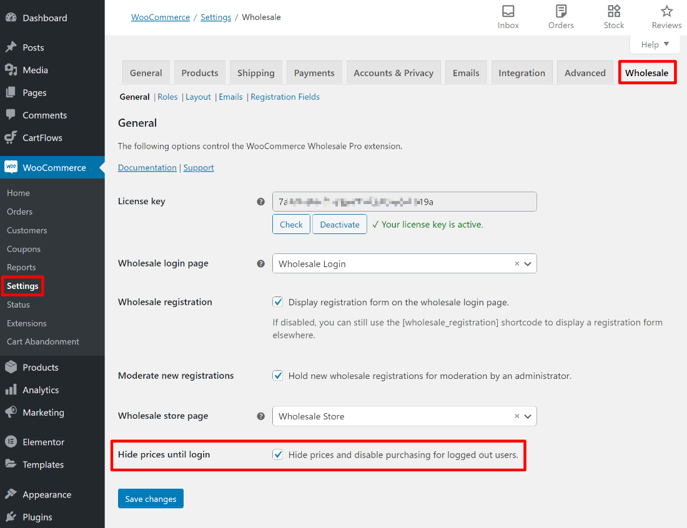Click the Comments bubble icon
The width and height of the screenshot is (687, 528).
[11, 115]
